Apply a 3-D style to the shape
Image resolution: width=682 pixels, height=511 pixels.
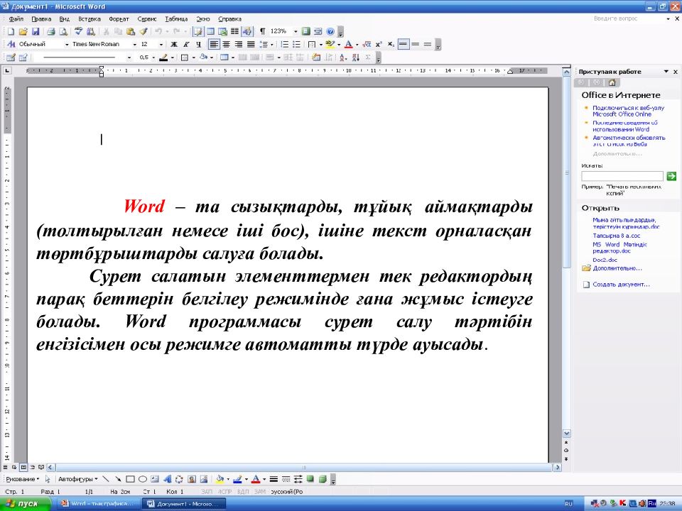pyautogui.click(x=323, y=479)
